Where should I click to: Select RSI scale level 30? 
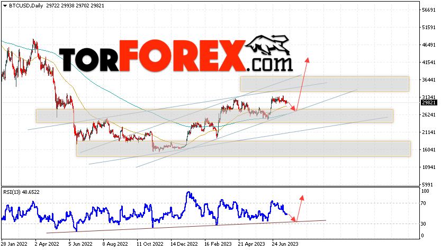coord(424,224)
